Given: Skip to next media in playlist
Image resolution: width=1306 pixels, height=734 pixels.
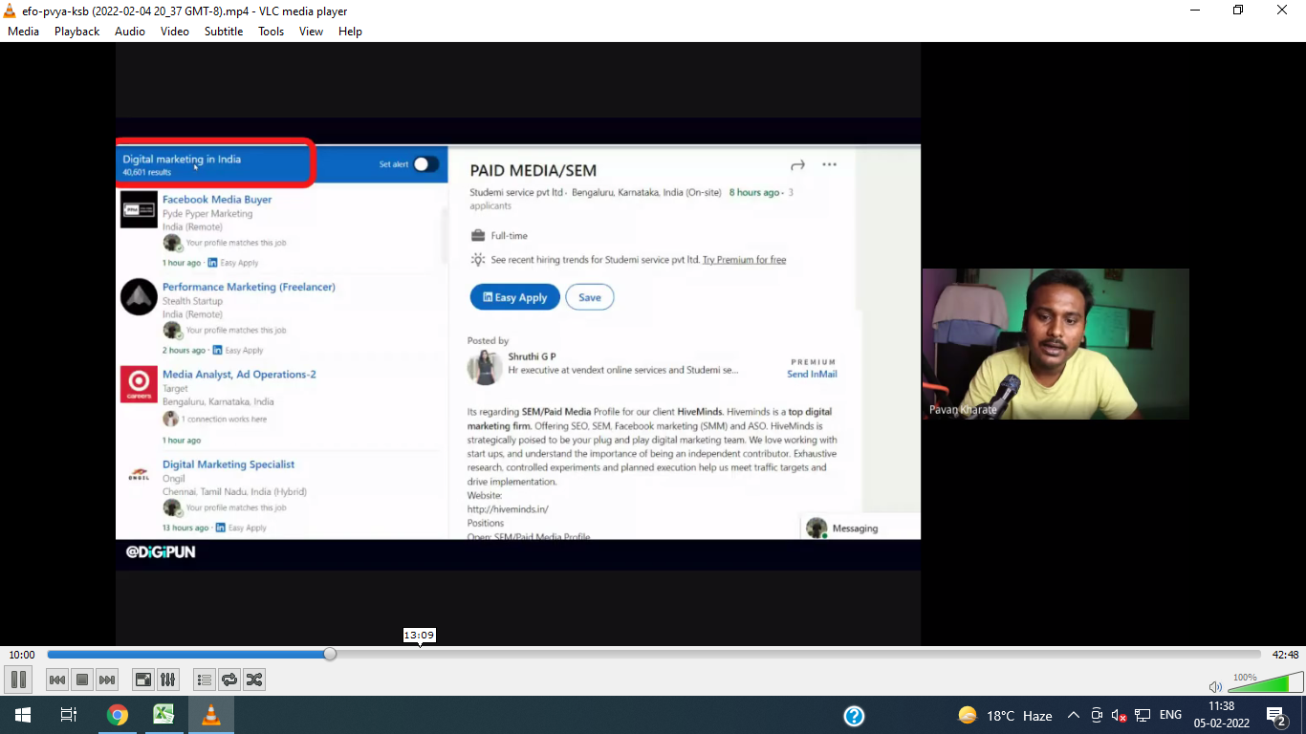Looking at the screenshot, I should pyautogui.click(x=107, y=680).
